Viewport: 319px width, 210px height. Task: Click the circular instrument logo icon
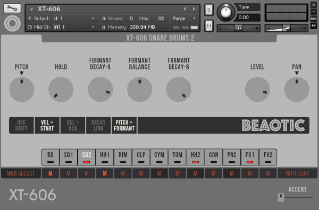tap(12, 23)
